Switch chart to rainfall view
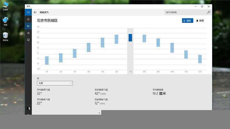This screenshot has width=230, height=129. tap(200, 21)
